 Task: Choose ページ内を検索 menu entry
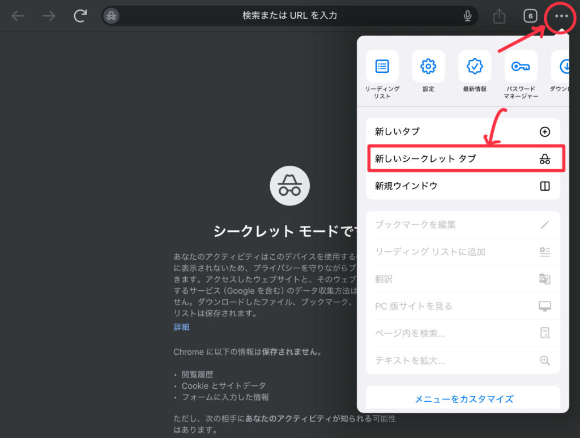[x=463, y=333]
